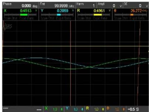Click the Scale Offst label under Y

click(47, 18)
